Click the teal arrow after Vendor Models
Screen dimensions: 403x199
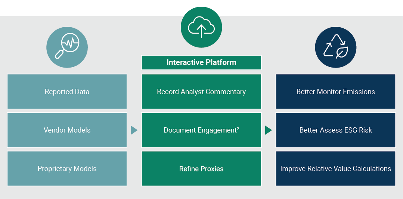[134, 130]
